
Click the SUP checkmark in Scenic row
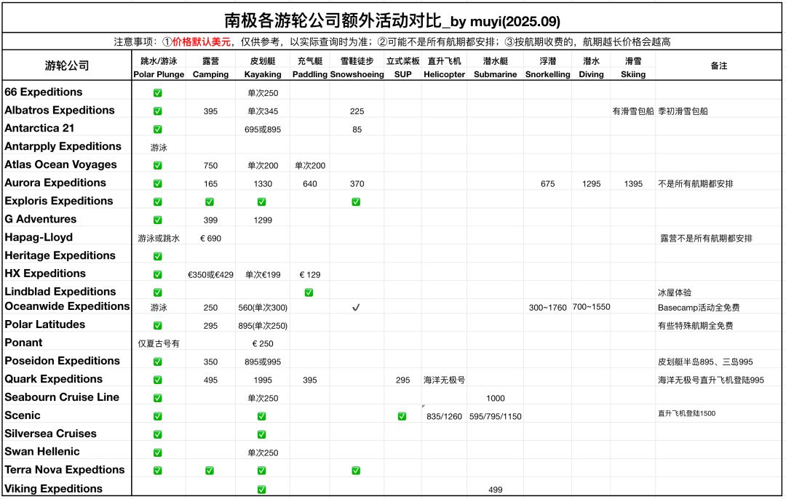(402, 416)
